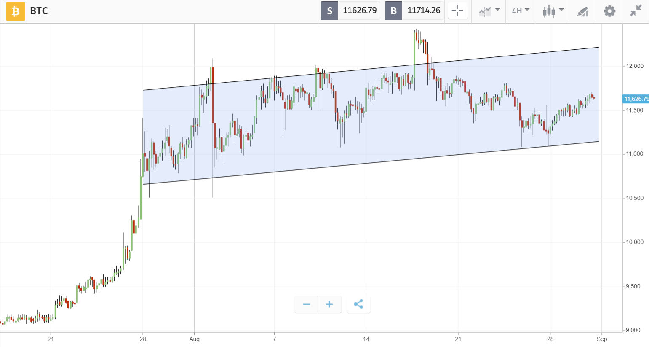The width and height of the screenshot is (649, 347).
Task: Expand the chart type dropdown arrow
Action: click(x=497, y=11)
